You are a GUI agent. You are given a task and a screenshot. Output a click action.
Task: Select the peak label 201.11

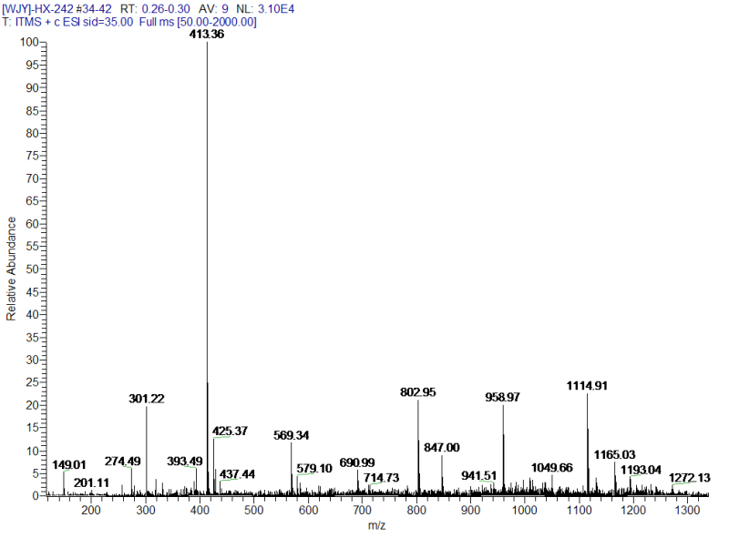click(x=91, y=482)
